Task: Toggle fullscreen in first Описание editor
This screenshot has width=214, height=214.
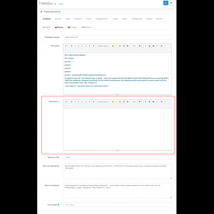Action: pos(161,46)
